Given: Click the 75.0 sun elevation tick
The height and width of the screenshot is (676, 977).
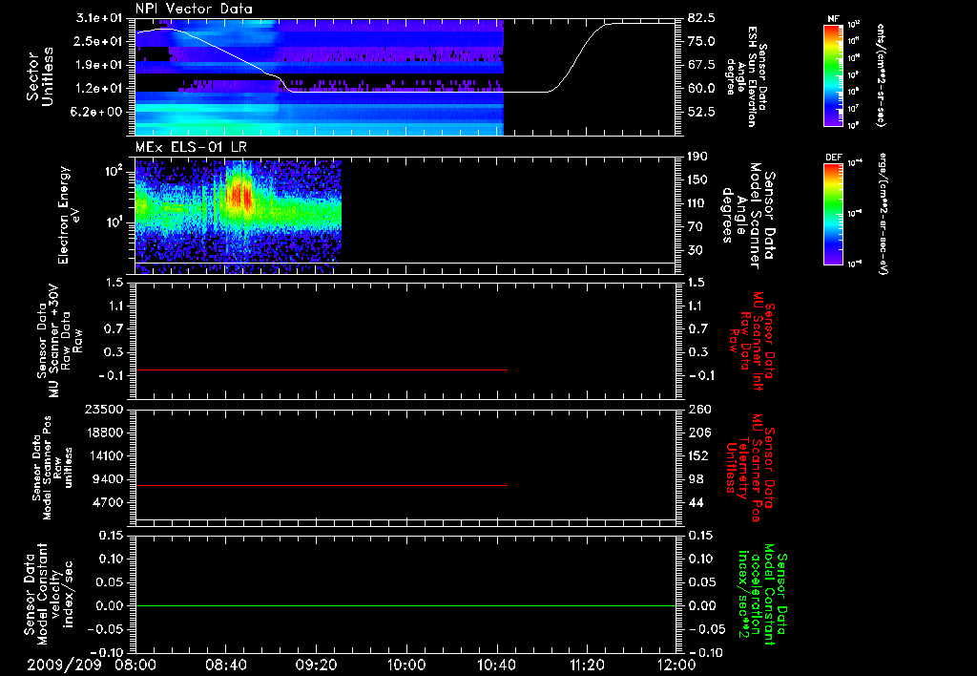Looking at the screenshot, I should [702, 41].
